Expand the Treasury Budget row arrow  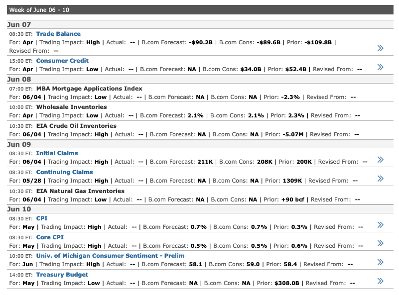(x=381, y=281)
